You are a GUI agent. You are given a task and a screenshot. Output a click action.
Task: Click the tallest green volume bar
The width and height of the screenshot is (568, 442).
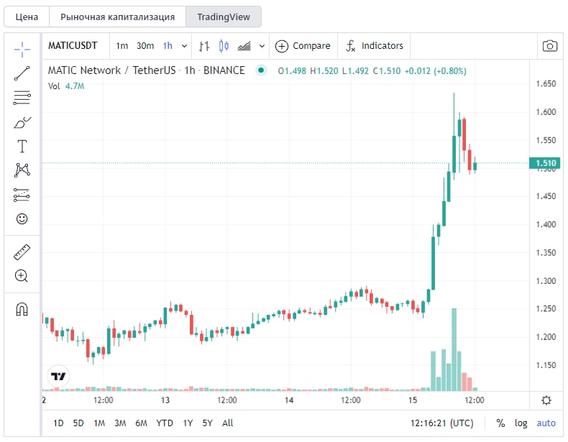pyautogui.click(x=454, y=349)
